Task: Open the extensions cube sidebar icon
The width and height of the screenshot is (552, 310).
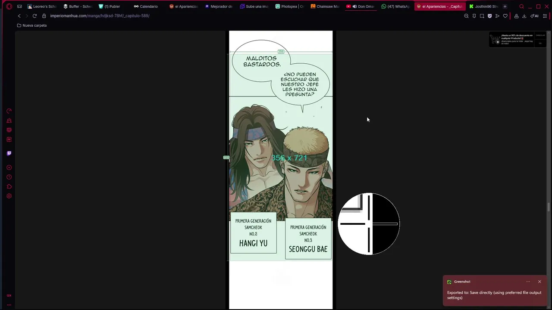Action: click(x=9, y=186)
